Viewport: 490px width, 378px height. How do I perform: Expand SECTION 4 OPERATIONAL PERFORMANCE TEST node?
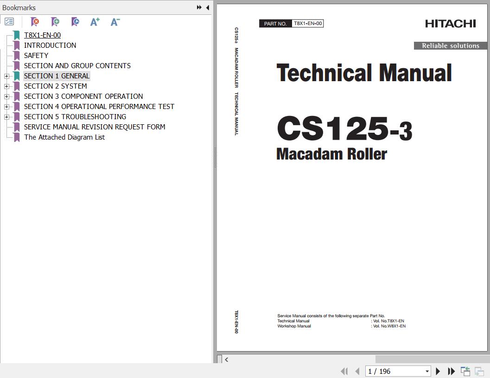pos(6,107)
